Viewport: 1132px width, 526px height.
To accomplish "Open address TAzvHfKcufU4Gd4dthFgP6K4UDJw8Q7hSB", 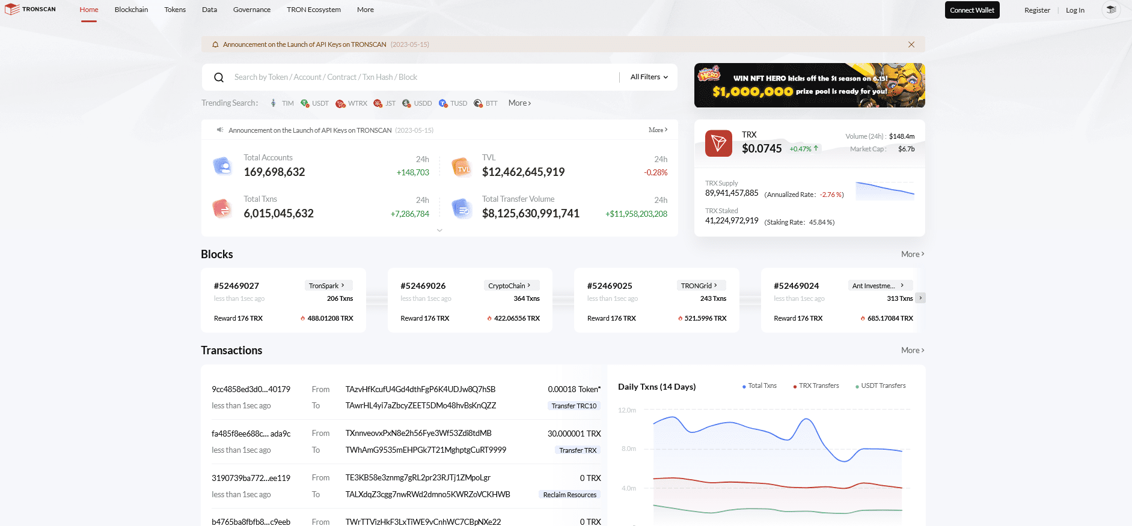I will point(420,389).
